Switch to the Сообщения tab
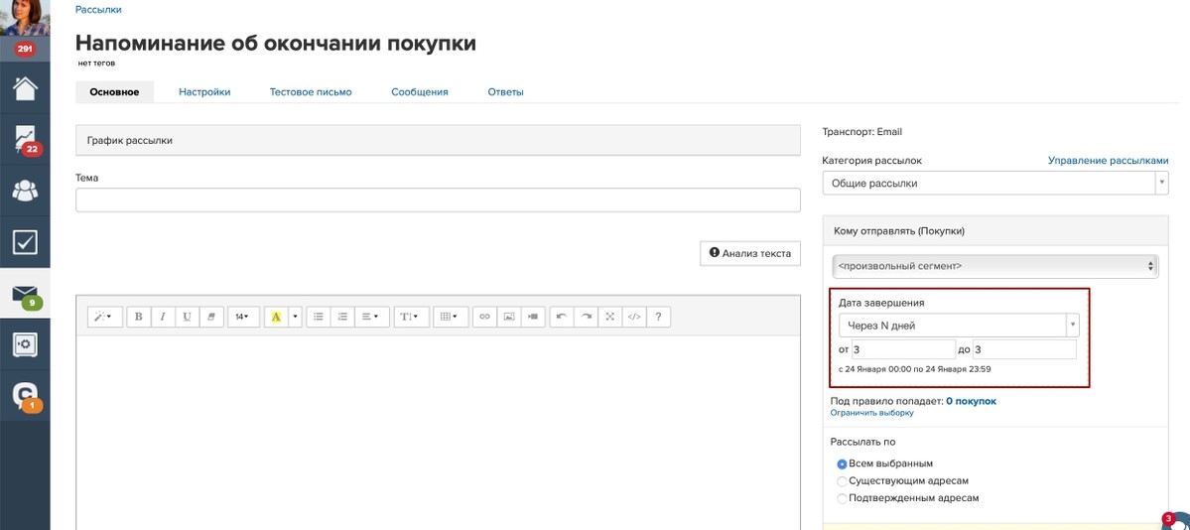 (420, 92)
